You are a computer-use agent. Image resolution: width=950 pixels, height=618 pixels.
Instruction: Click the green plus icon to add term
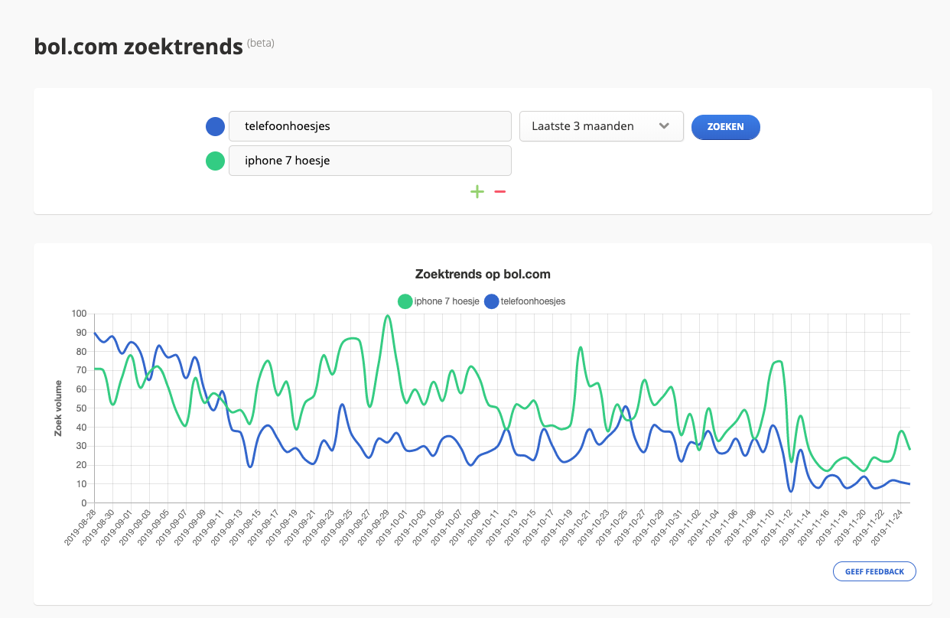[477, 191]
